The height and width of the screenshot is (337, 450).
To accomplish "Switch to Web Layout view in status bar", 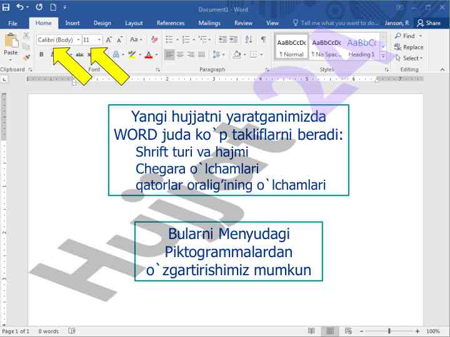I will (x=348, y=331).
